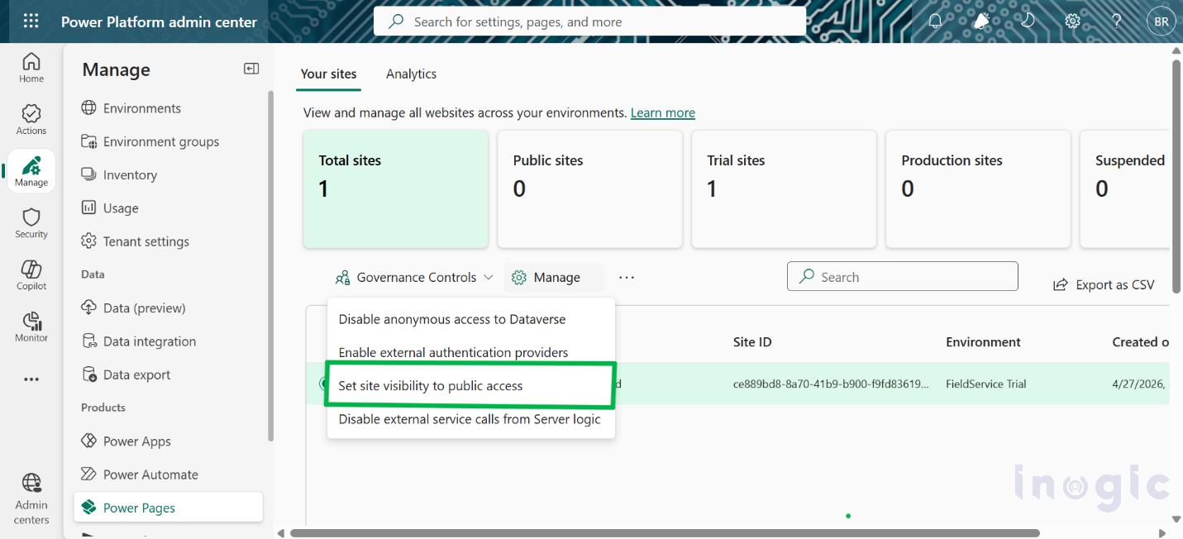Screen dimensions: 1183x539
Task: Open Actions in left rail
Action: pos(31,120)
